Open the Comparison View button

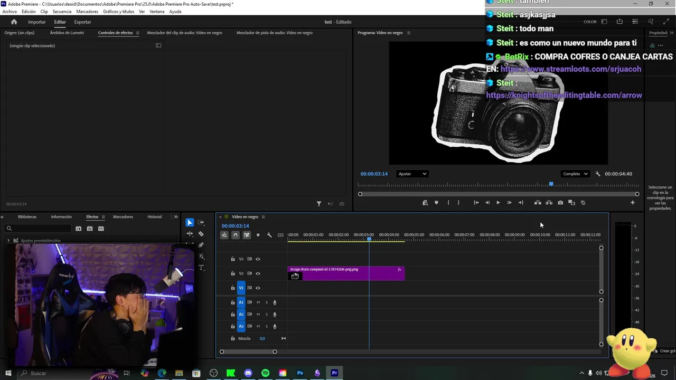point(571,203)
